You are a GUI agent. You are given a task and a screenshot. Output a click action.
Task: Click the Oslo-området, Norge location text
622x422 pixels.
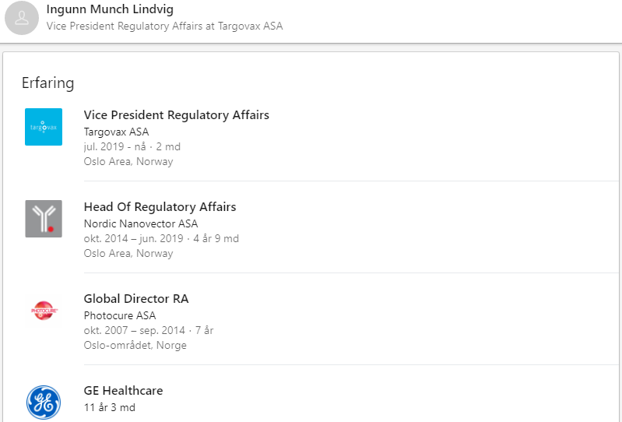pyautogui.click(x=135, y=346)
